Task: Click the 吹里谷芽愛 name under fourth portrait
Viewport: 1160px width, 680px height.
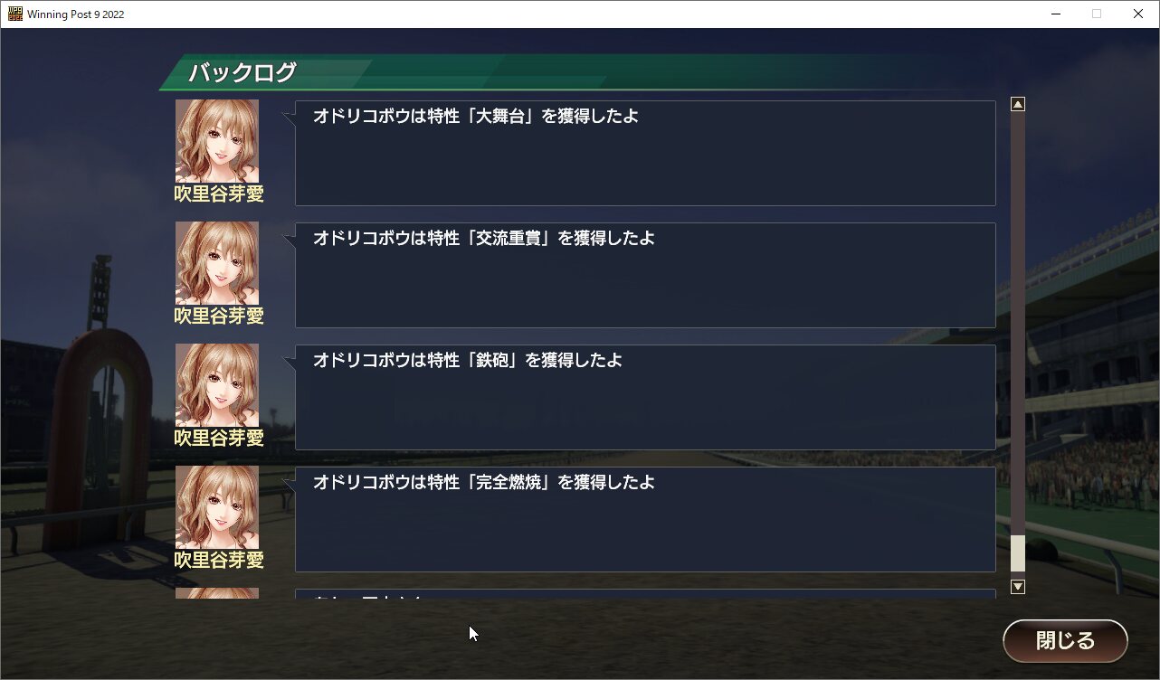Action: (219, 560)
